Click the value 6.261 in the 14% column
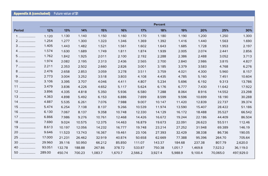The height and width of the screenshot is (176, 268). tap(82, 102)
